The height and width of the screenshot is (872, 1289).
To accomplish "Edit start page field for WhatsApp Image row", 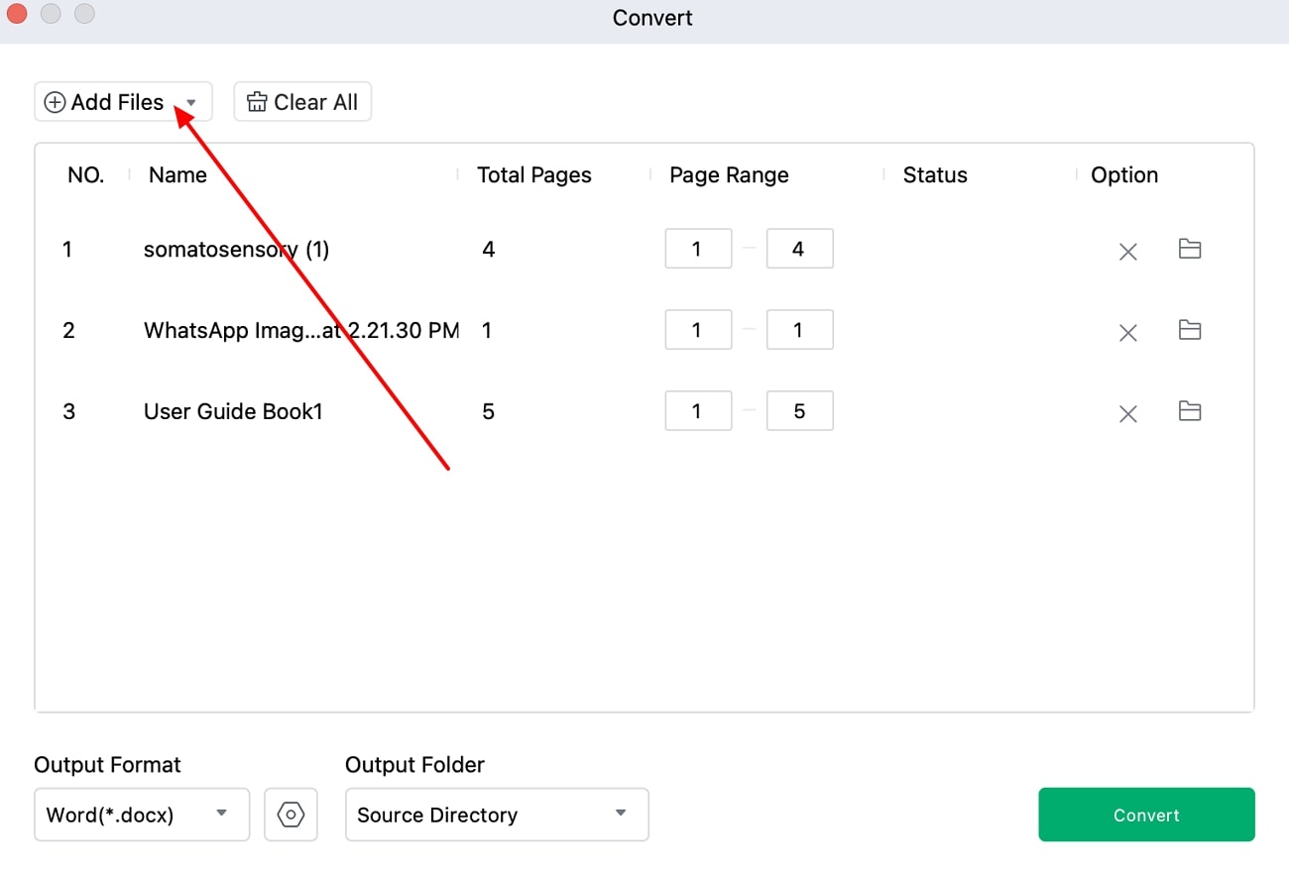I will 698,330.
